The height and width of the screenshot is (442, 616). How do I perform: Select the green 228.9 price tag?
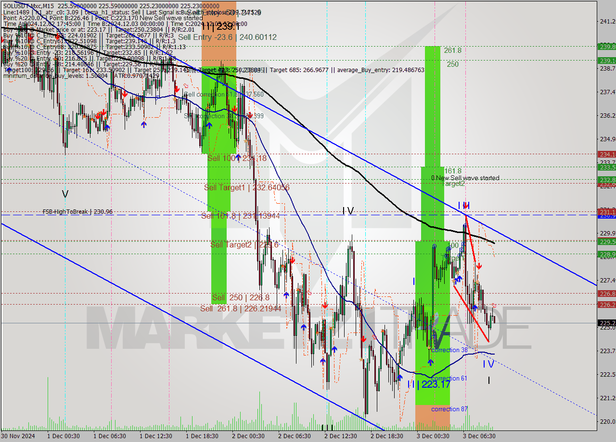(x=606, y=254)
